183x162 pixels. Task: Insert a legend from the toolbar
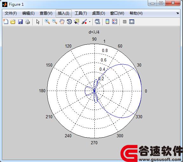[x=114, y=22]
